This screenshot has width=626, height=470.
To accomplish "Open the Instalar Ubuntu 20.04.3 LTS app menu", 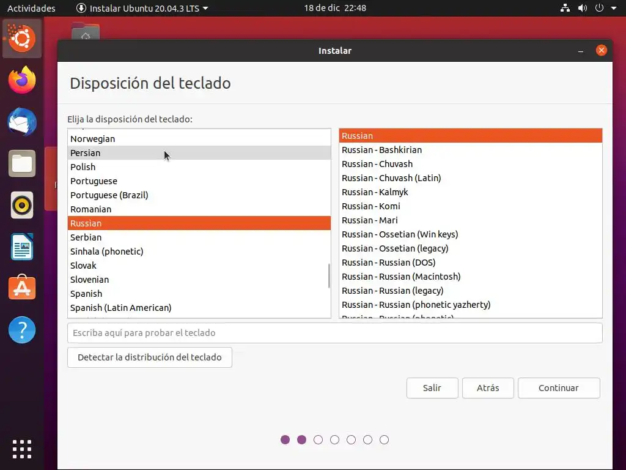I will [142, 8].
